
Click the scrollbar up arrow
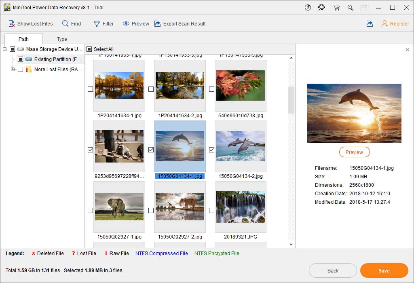click(x=291, y=58)
